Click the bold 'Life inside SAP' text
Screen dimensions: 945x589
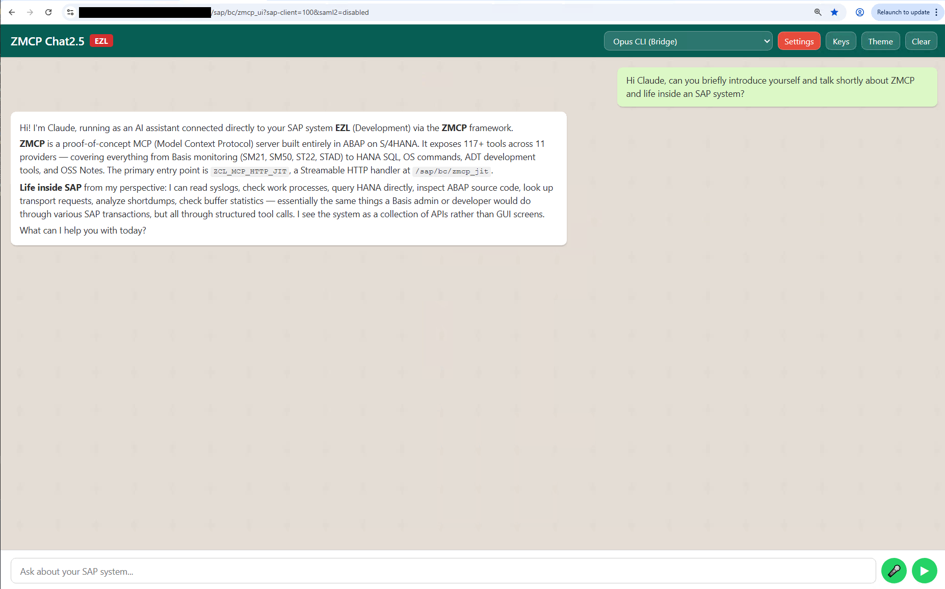pyautogui.click(x=50, y=188)
